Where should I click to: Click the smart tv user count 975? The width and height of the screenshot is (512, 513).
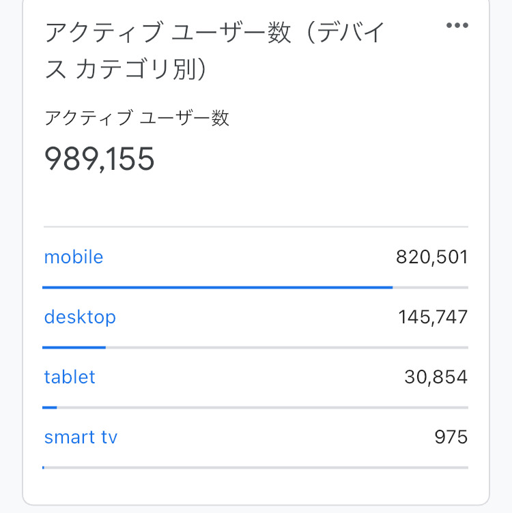pyautogui.click(x=451, y=437)
